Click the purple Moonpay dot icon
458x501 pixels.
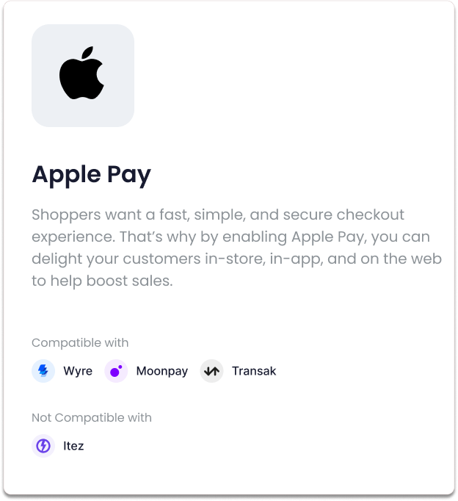point(116,371)
